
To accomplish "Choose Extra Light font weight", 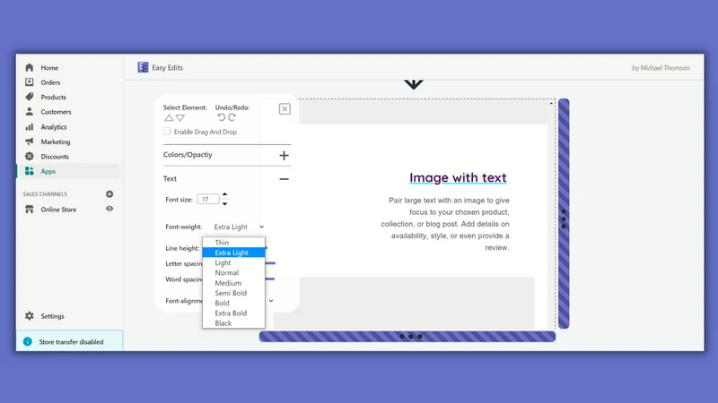I will click(233, 253).
